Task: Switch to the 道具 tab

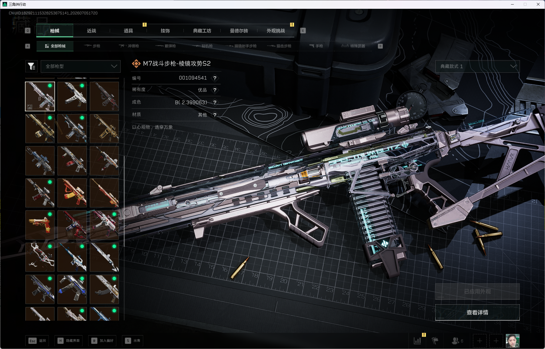Action: click(x=128, y=31)
